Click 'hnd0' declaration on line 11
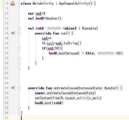This screenshot has height=120, width=129. coord(40,18)
